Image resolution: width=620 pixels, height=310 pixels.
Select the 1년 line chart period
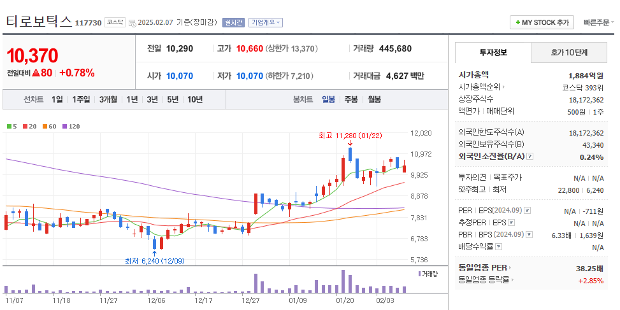pyautogui.click(x=132, y=99)
